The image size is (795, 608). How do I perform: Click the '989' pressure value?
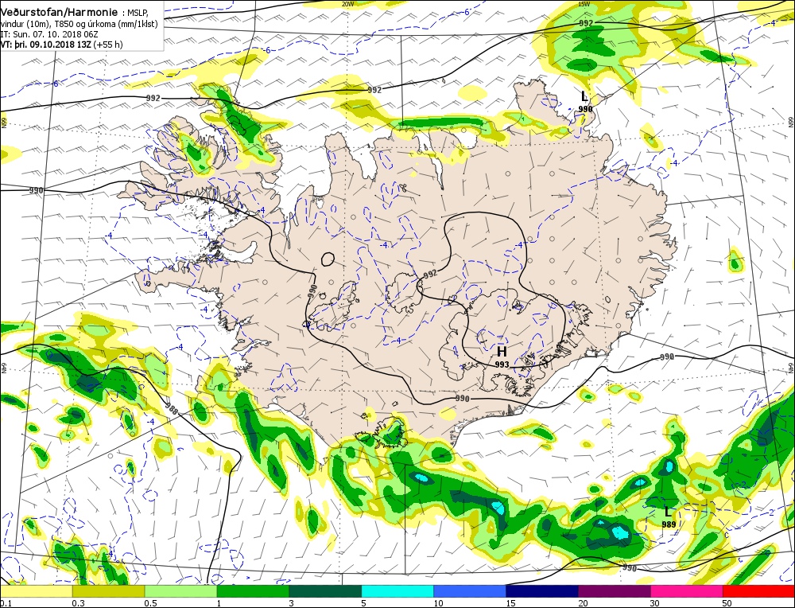(x=669, y=524)
